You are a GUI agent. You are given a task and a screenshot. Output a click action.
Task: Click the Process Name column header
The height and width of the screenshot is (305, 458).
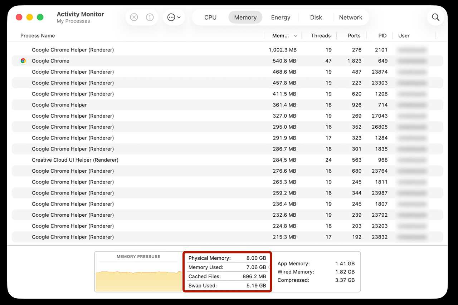point(37,36)
